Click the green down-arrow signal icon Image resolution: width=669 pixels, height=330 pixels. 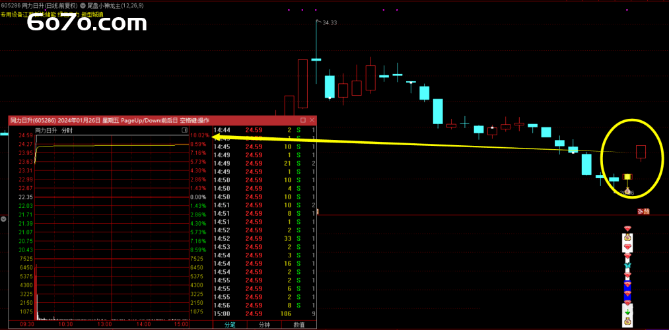pyautogui.click(x=627, y=313)
